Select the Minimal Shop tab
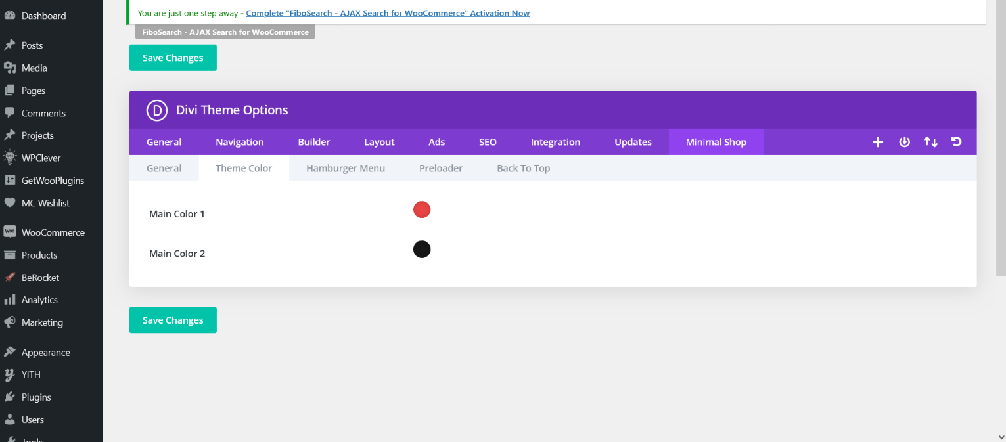Image resolution: width=1006 pixels, height=442 pixels. tap(716, 142)
